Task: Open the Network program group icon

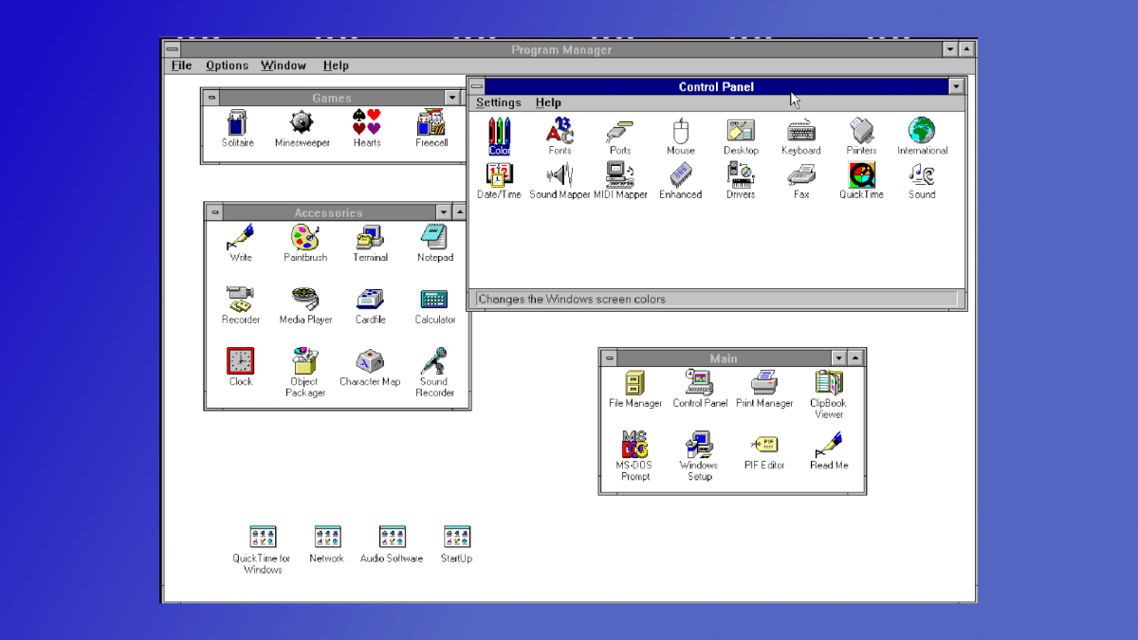Action: (x=327, y=538)
